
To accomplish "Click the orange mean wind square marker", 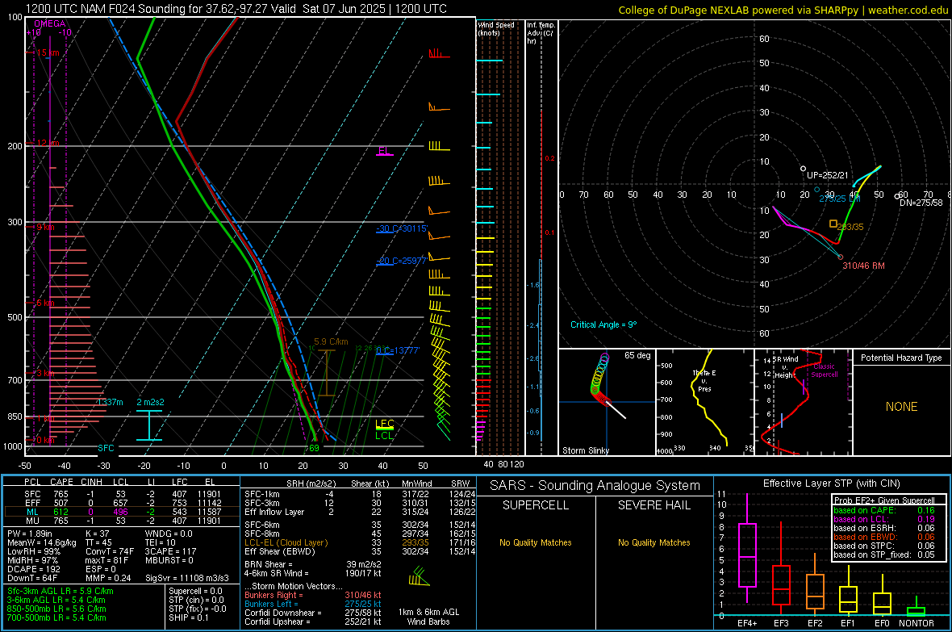I will pos(833,224).
